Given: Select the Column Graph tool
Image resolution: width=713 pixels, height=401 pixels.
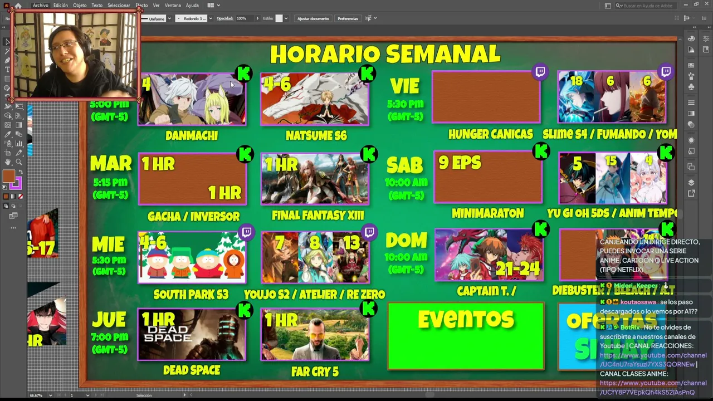Looking at the screenshot, I should pyautogui.click(x=19, y=144).
